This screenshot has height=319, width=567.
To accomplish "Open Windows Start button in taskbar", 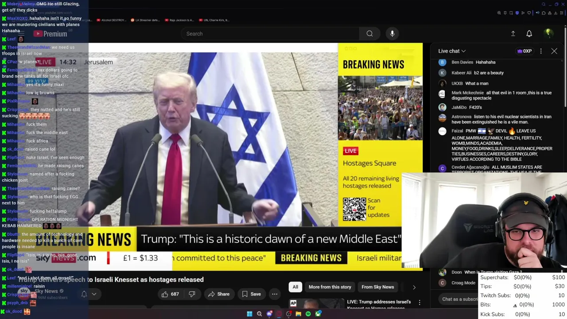I will pyautogui.click(x=249, y=314).
